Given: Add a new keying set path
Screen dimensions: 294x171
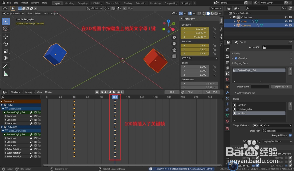Looking at the screenshot, I should pos(290,104).
